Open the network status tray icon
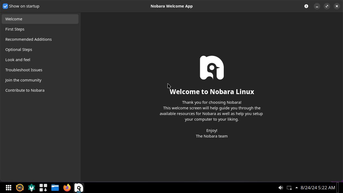The image size is (343, 193). pos(289,188)
